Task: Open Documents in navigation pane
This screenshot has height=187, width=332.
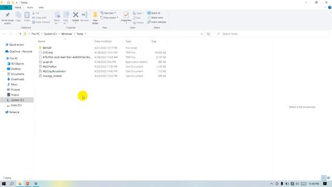Action: (x=18, y=74)
